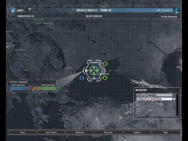Click the RUSSIA [Defender] label

point(48,85)
